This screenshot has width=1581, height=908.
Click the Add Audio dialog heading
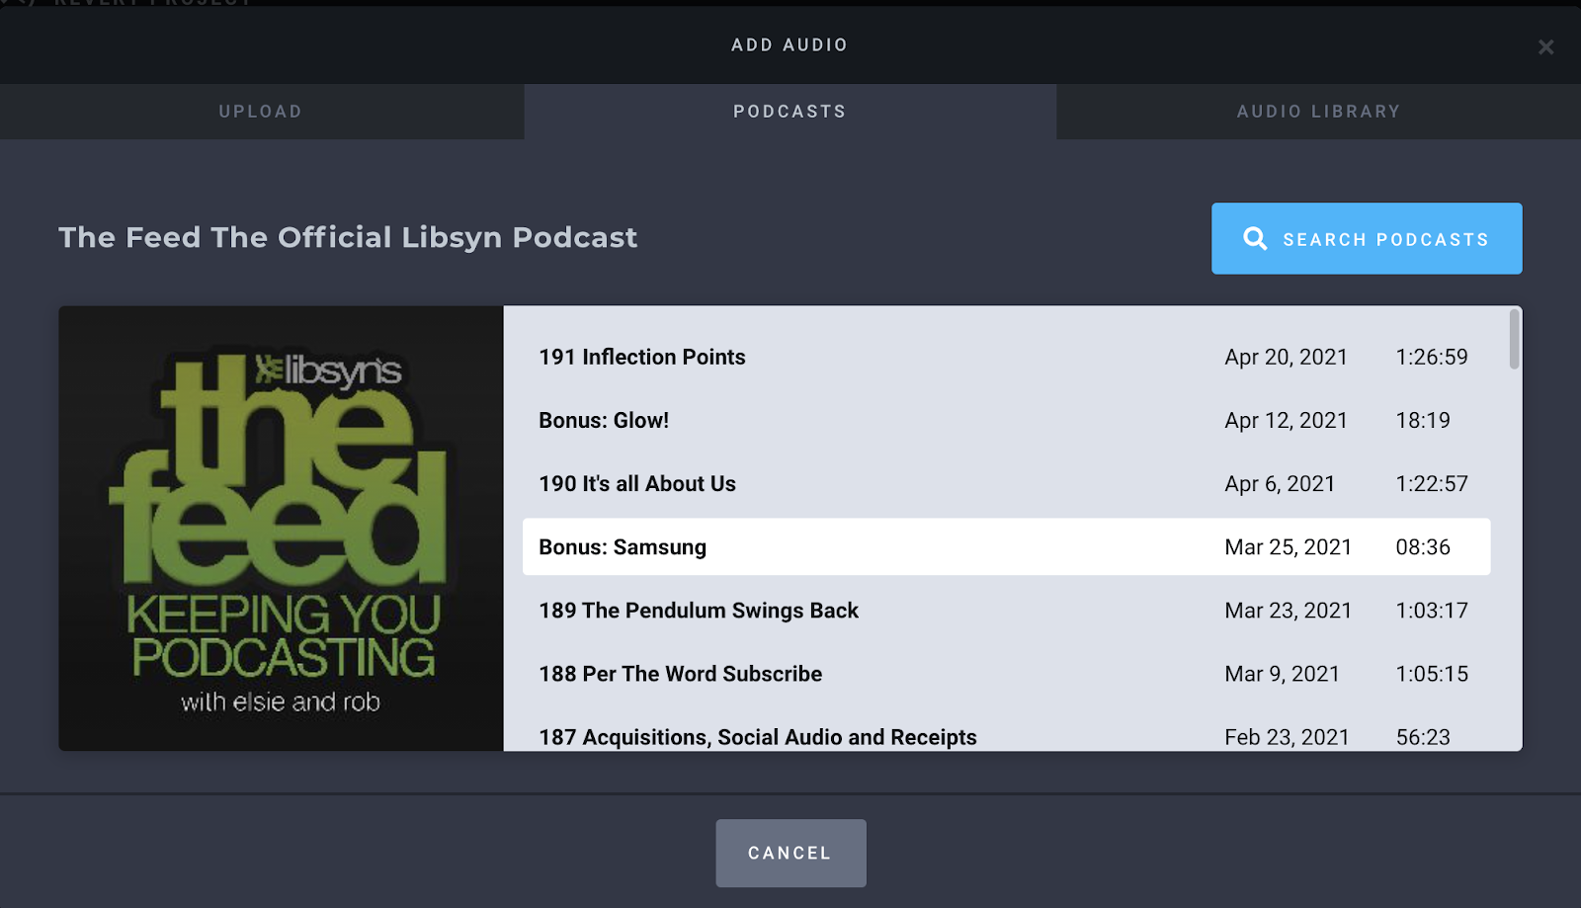click(790, 44)
